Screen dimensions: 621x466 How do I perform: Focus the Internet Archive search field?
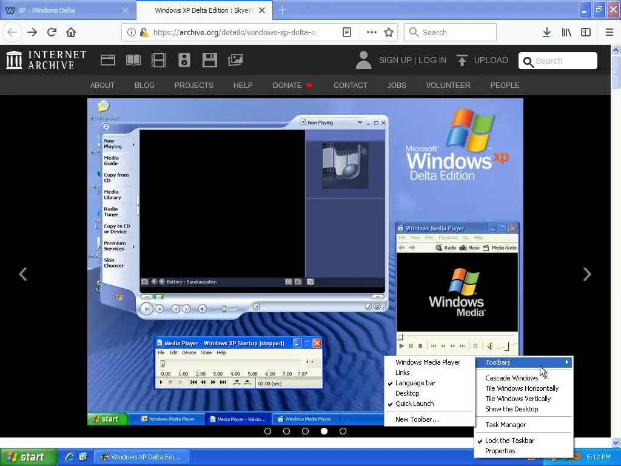point(558,61)
